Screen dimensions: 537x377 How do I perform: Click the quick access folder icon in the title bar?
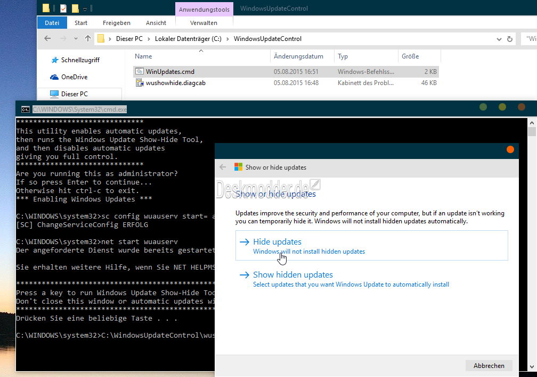point(46,8)
